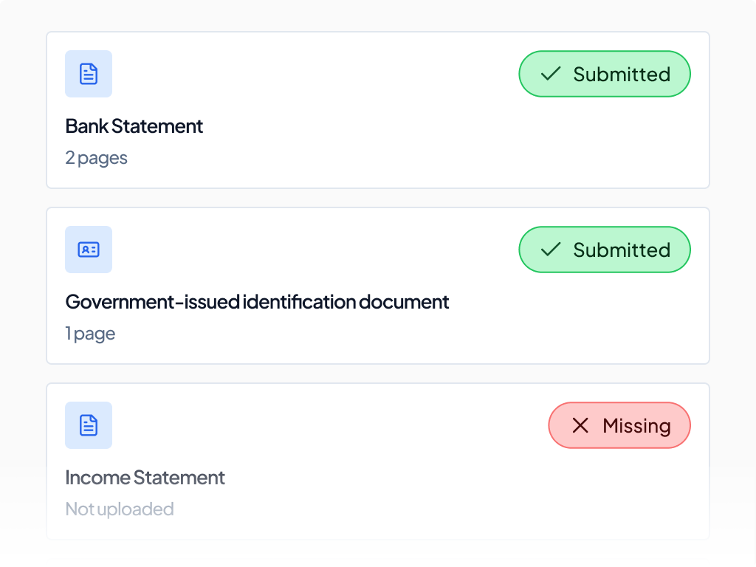The image size is (756, 567).
Task: Click the X icon in the Missing badge
Action: point(580,425)
